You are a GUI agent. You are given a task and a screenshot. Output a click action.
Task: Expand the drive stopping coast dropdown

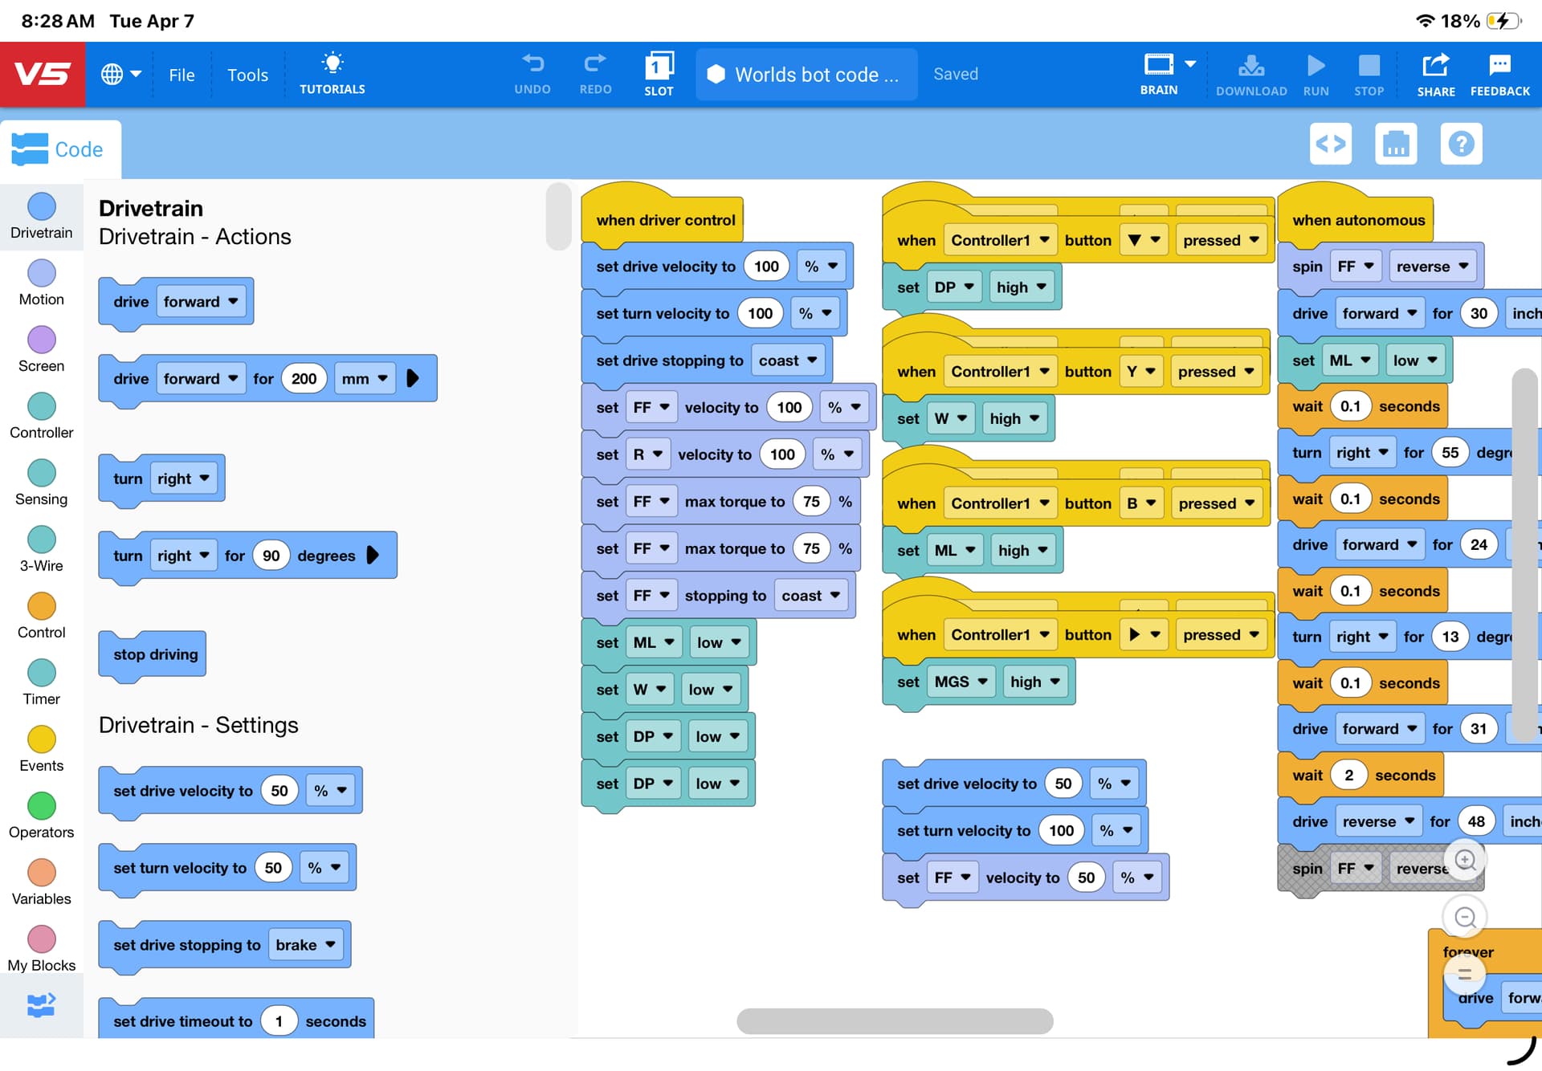(788, 360)
